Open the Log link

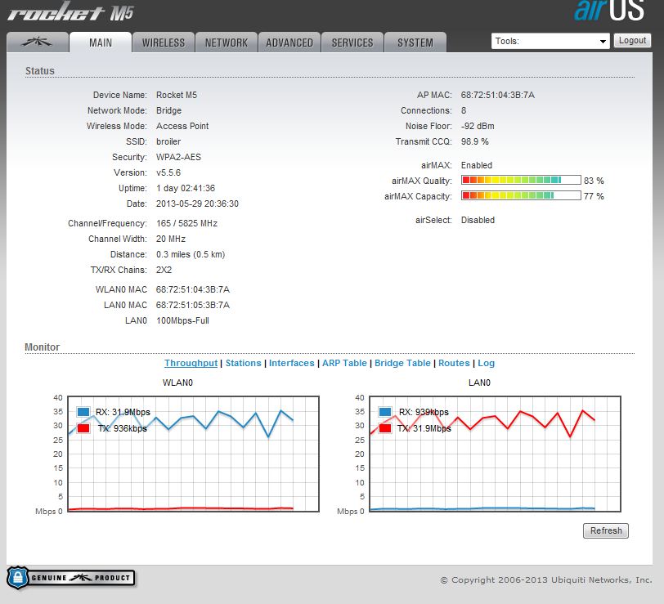[486, 363]
